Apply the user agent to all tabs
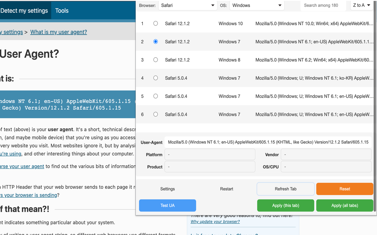The height and width of the screenshot is (235, 377). 345,205
